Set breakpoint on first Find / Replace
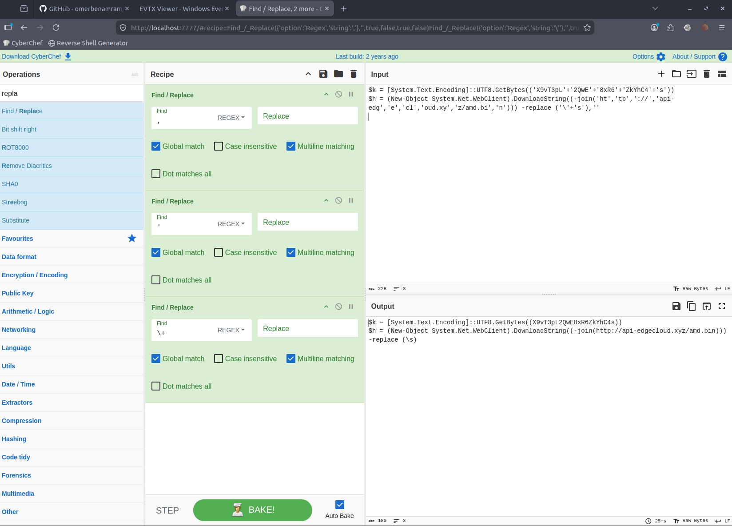732x526 pixels. pos(351,94)
